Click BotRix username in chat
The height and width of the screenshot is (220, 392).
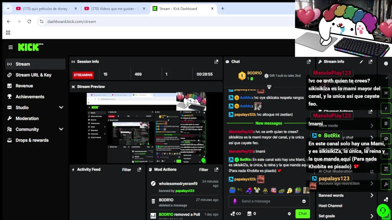pyautogui.click(x=246, y=159)
